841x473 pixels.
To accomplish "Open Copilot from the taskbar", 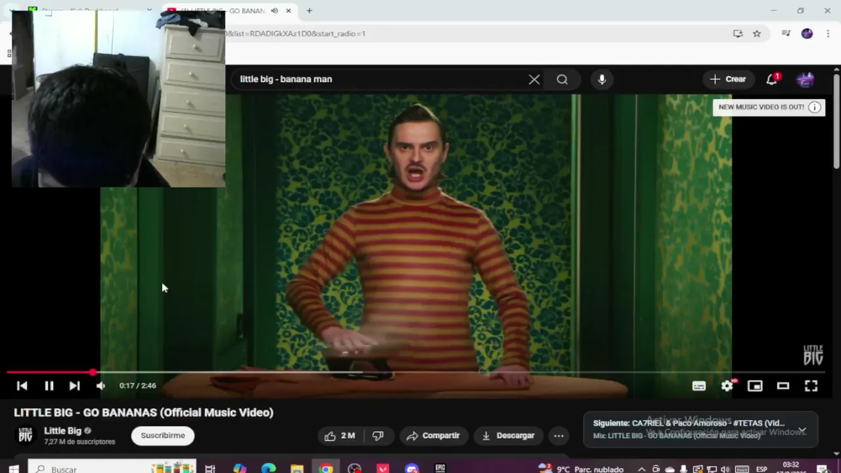I will tap(240, 468).
